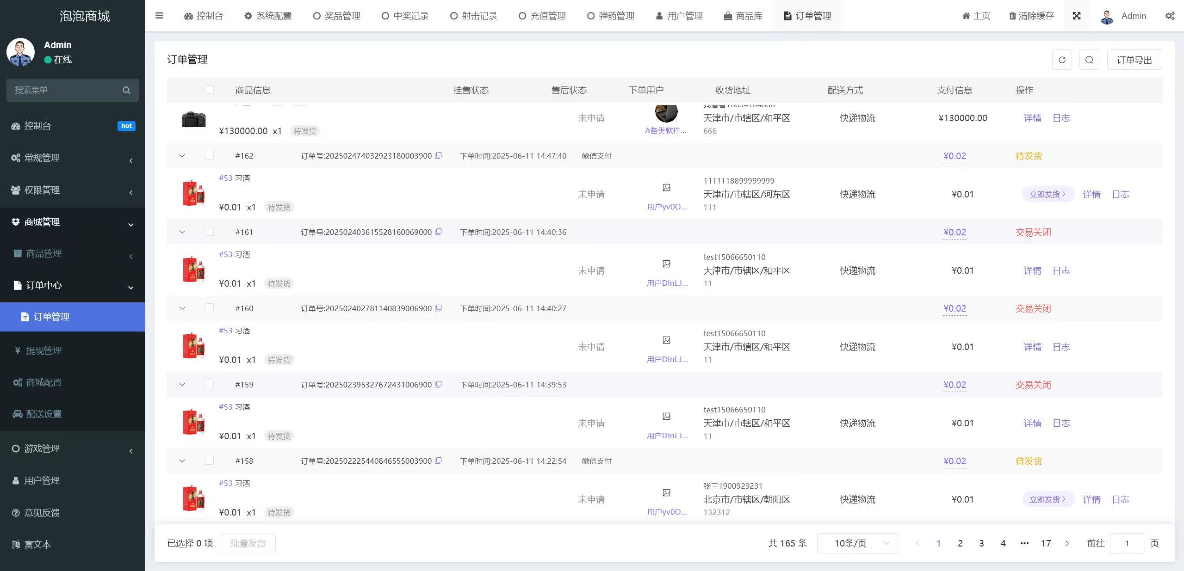Open the settings gear at top right

[1171, 15]
